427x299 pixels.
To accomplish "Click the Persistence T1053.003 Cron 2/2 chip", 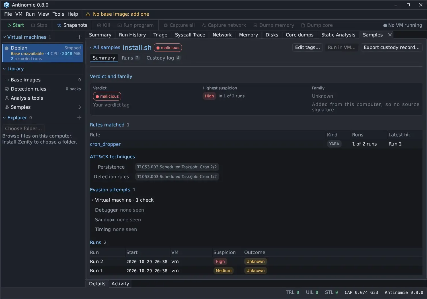I will point(177,167).
